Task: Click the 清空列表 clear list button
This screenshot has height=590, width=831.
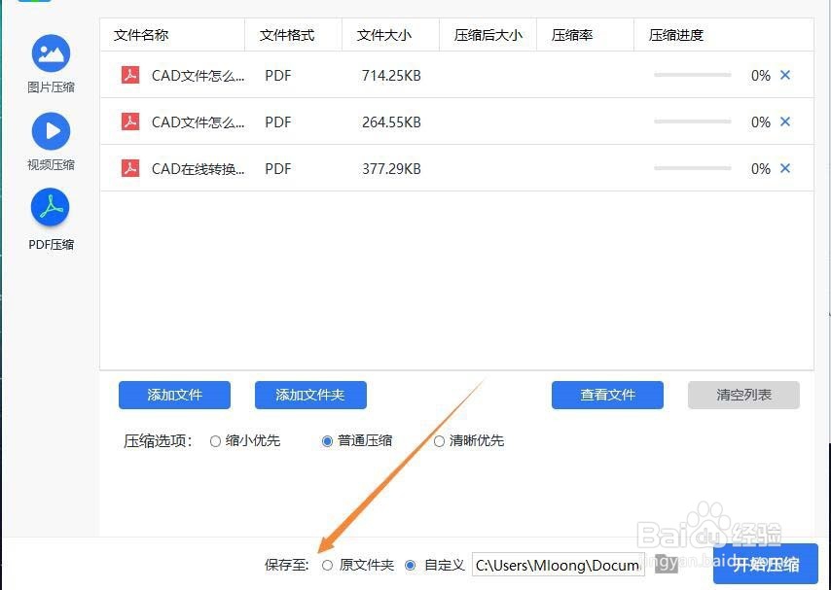Action: click(743, 395)
